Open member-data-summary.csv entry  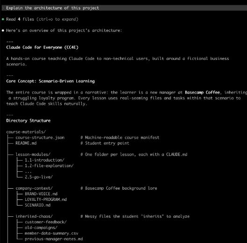51,233
